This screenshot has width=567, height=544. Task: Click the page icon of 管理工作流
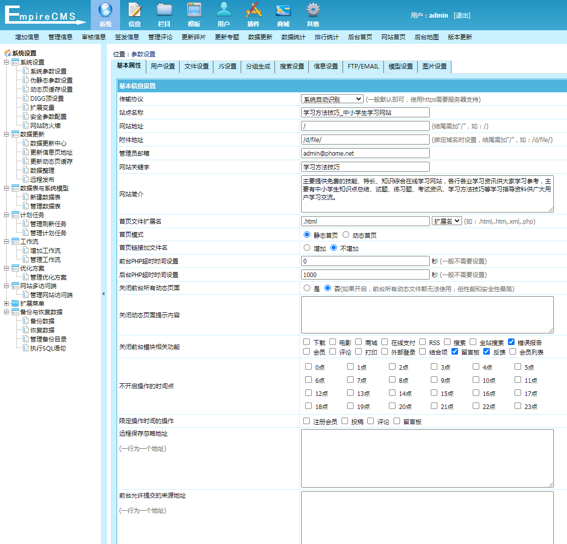pos(25,259)
